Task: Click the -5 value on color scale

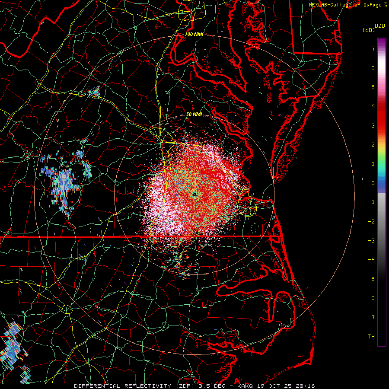Action: [371, 279]
